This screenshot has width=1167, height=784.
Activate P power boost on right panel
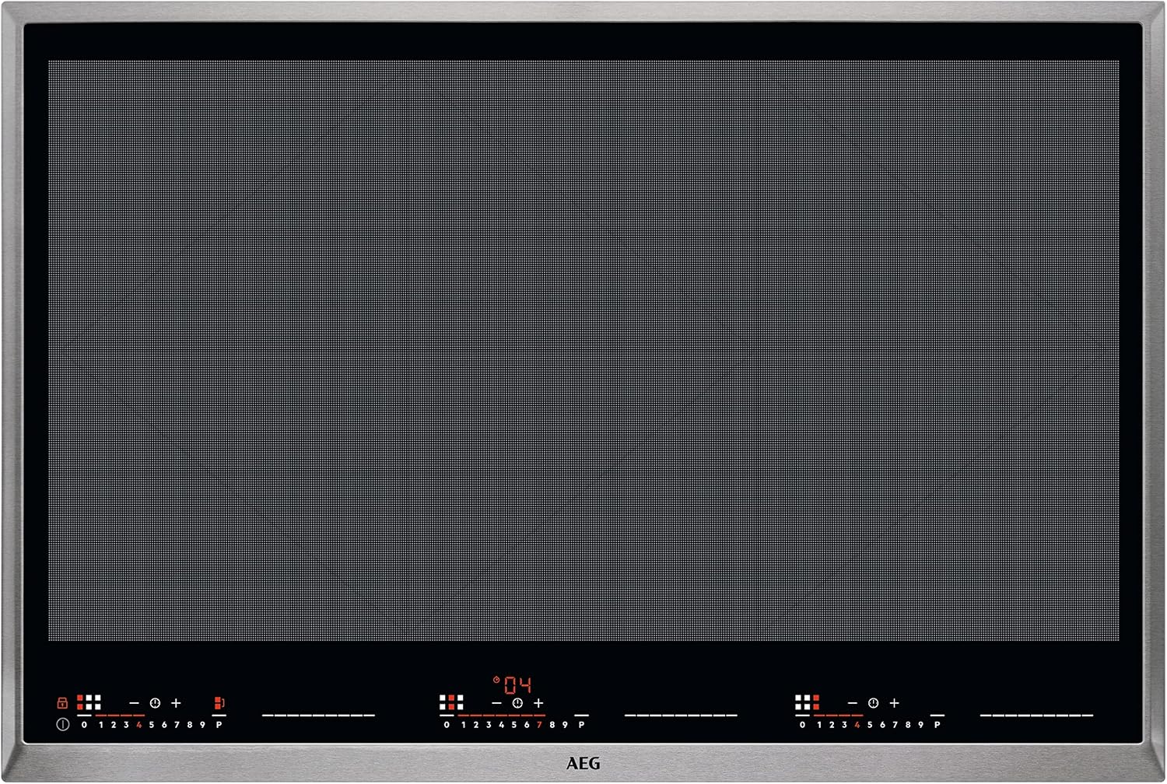click(x=937, y=725)
